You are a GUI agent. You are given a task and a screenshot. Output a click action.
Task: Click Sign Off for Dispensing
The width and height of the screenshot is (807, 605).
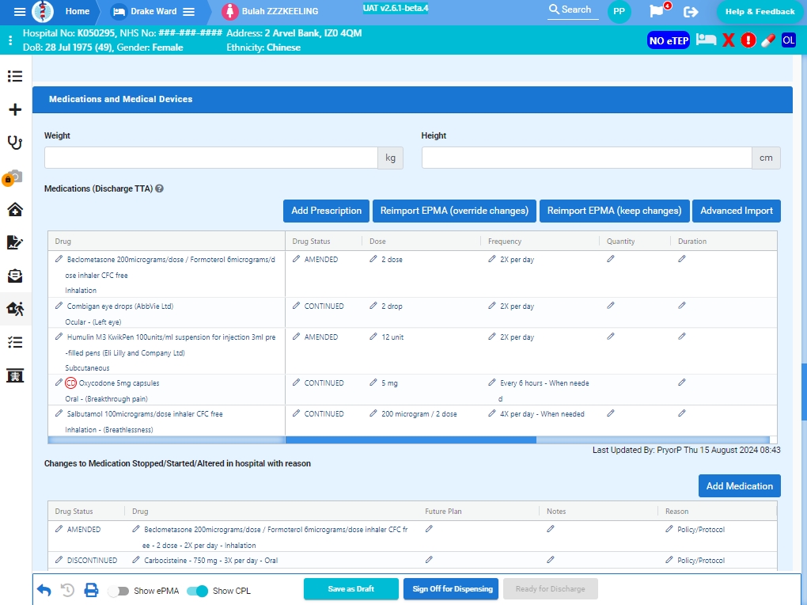[x=453, y=589]
